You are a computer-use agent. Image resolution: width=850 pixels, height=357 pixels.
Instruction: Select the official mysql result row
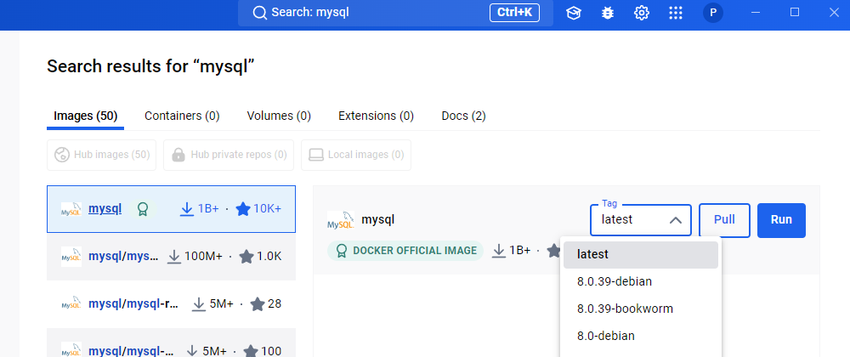[x=172, y=209]
